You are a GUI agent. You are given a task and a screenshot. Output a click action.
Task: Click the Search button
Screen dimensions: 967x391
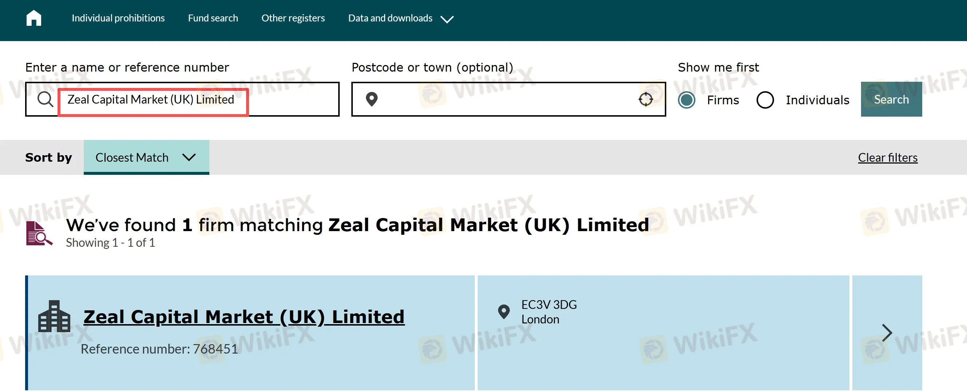(891, 99)
